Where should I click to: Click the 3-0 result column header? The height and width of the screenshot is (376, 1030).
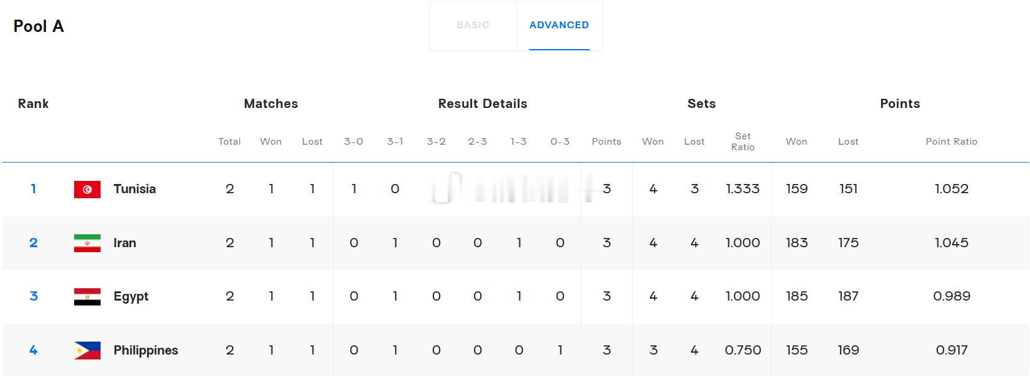354,142
